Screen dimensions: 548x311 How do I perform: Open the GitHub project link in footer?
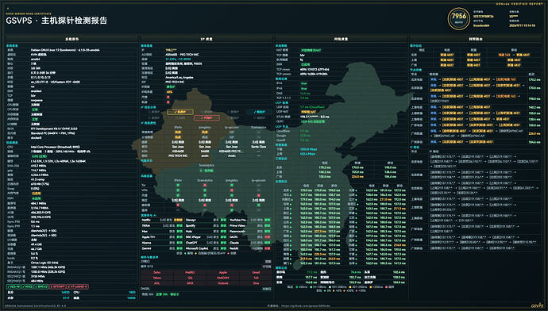[306, 305]
